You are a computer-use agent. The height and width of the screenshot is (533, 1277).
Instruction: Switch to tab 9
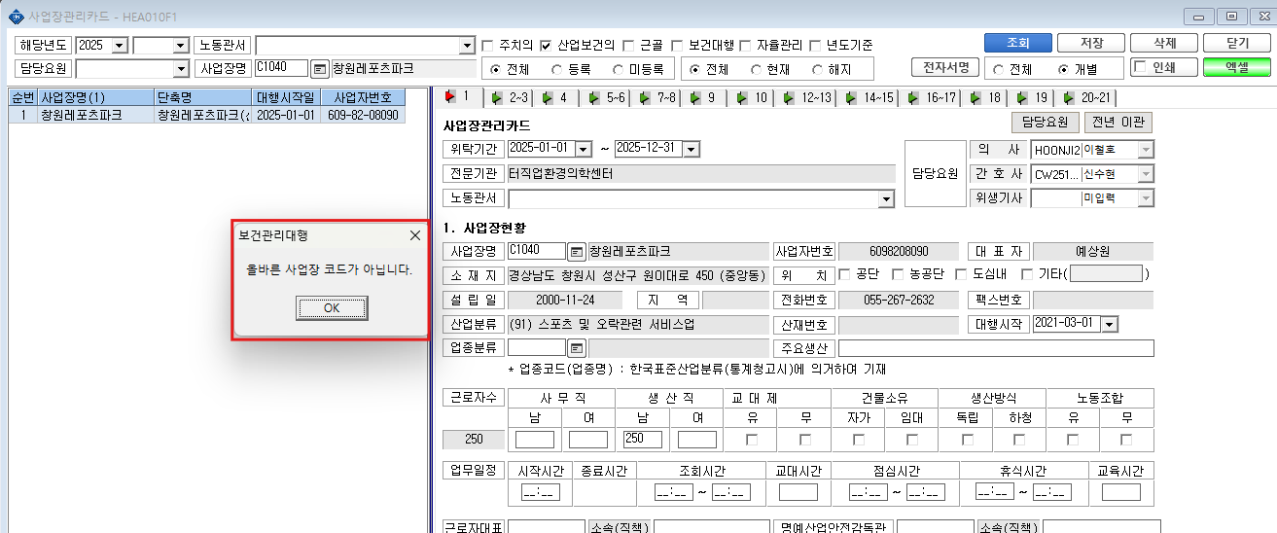[x=705, y=97]
